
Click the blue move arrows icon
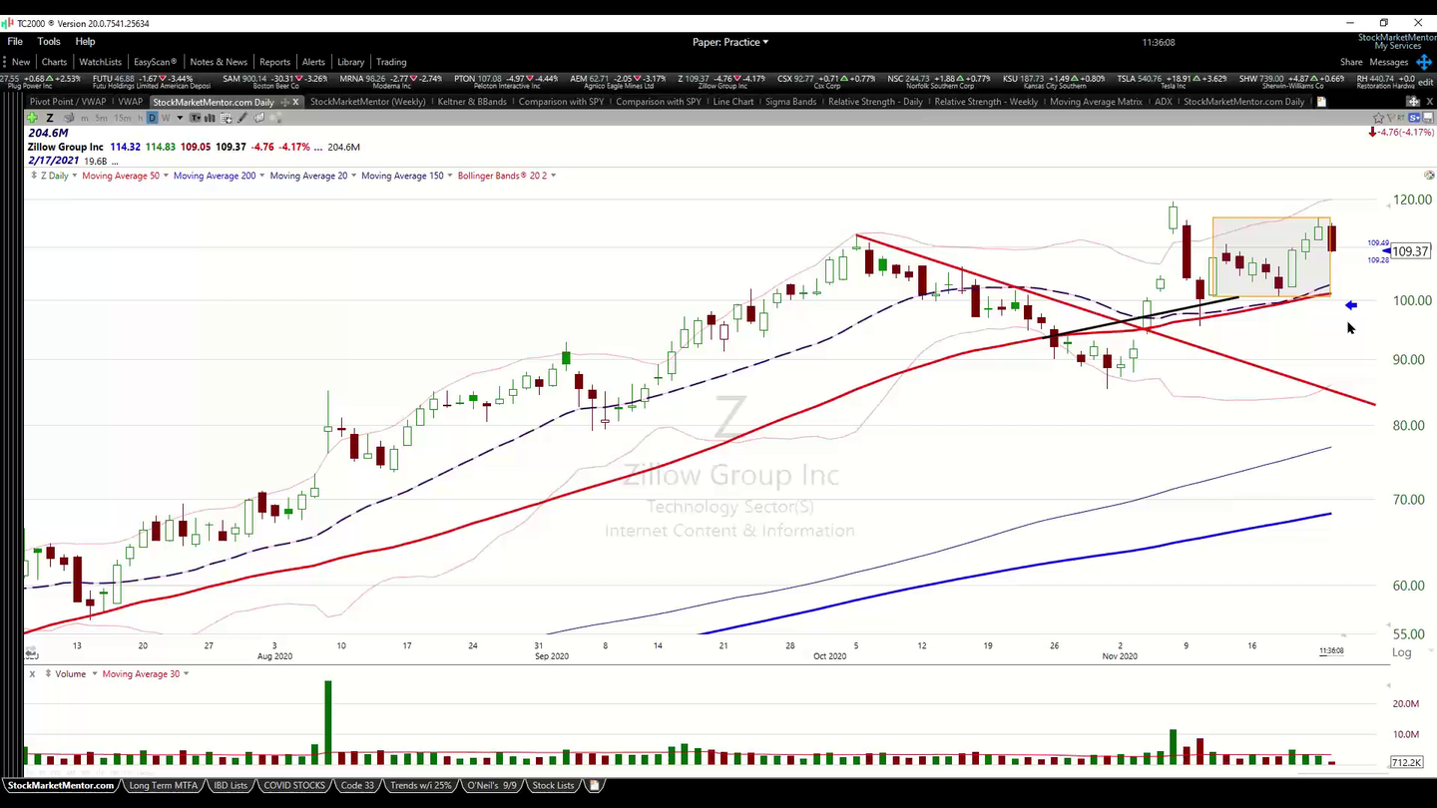pos(1424,62)
